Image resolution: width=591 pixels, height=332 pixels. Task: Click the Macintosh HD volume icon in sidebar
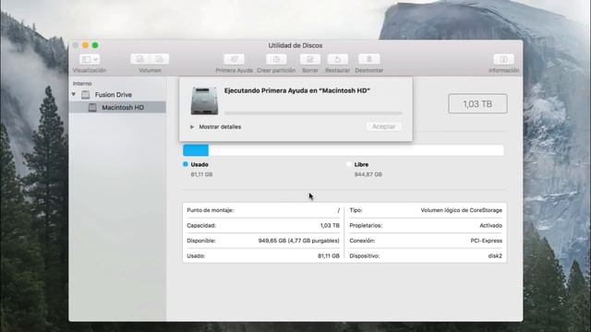coord(92,108)
